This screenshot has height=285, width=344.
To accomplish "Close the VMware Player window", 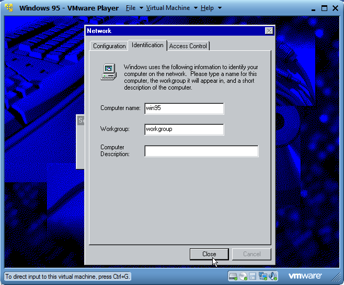I will coord(335,8).
